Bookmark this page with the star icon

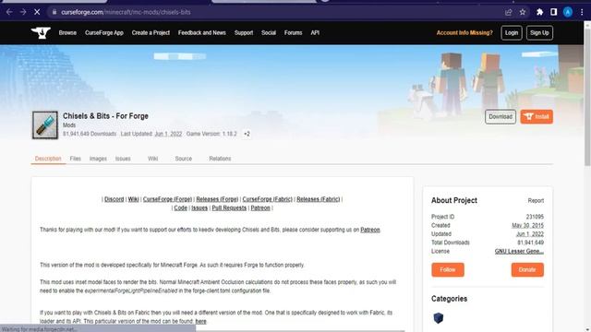click(x=523, y=12)
